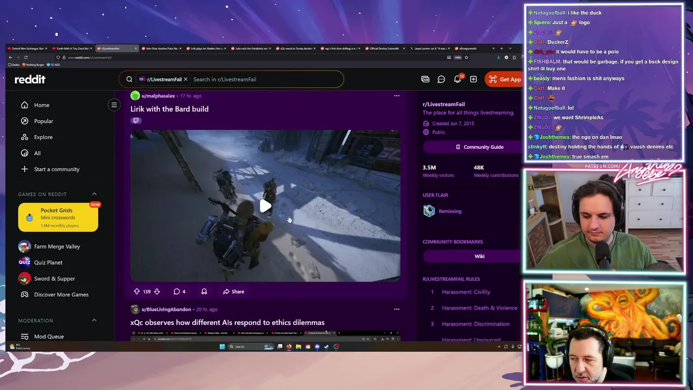Screen dimensions: 693x390
Task: Switch to the Detroit Man Exchanges browser tab
Action: [x=26, y=49]
